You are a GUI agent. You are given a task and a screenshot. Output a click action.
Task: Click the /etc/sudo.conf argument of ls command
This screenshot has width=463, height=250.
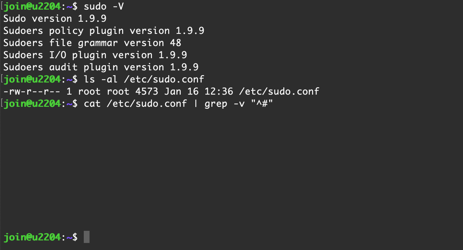tap(164, 79)
